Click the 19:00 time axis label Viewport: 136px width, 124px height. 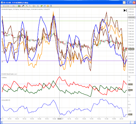click(x=54, y=119)
